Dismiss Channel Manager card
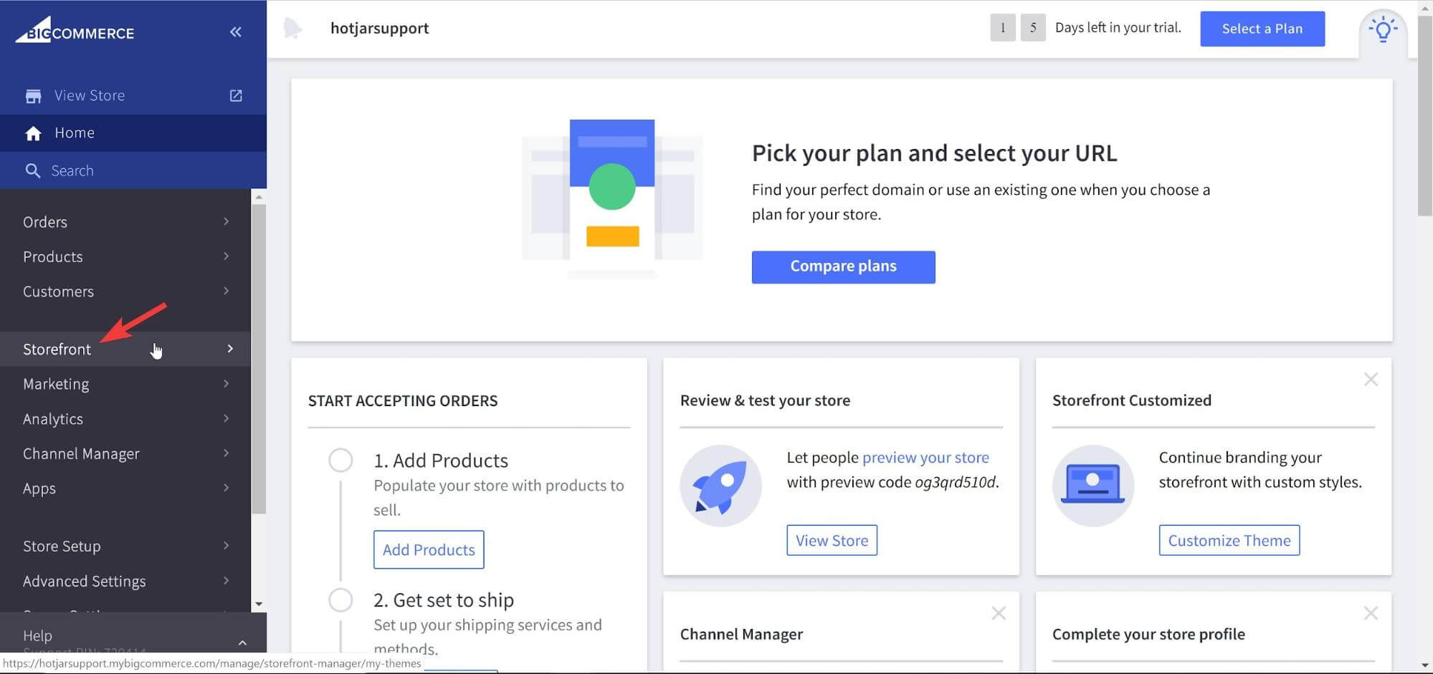This screenshot has height=674, width=1433. [x=999, y=613]
